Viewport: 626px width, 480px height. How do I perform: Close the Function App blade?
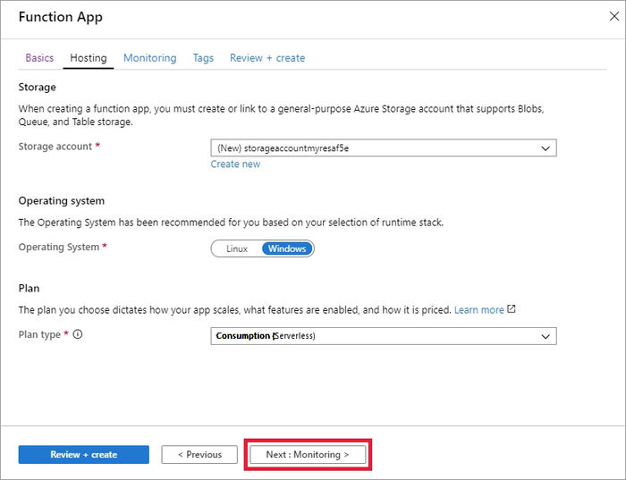[614, 16]
